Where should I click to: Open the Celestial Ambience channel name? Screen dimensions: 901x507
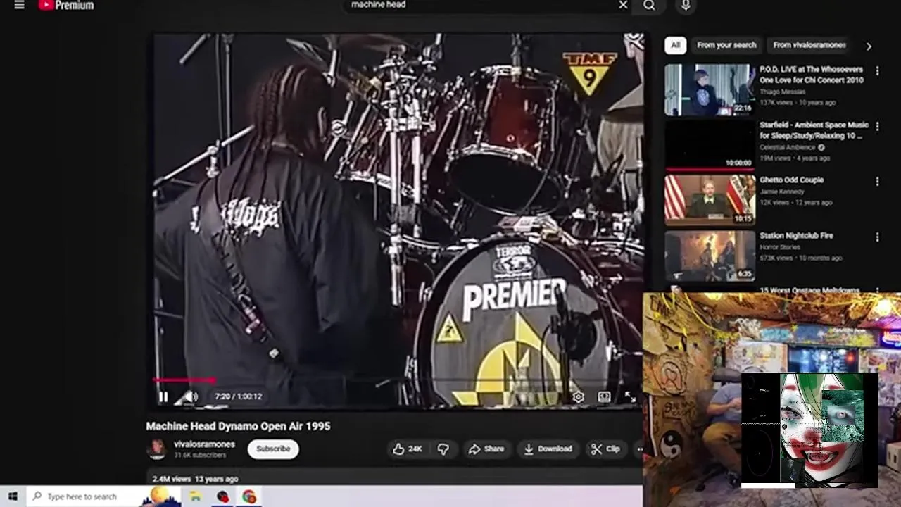[788, 147]
